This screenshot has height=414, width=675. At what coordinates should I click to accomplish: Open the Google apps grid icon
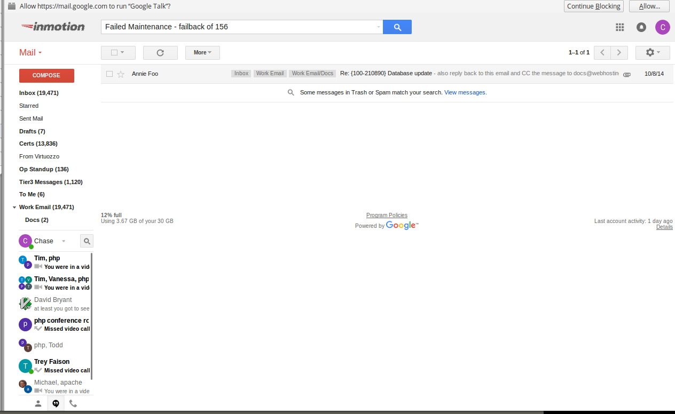tap(619, 27)
